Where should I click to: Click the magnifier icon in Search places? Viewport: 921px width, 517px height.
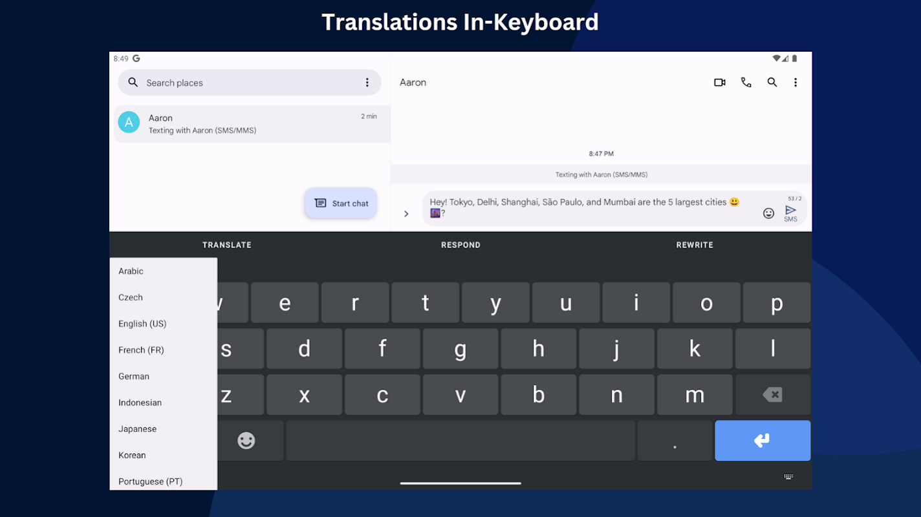(x=133, y=83)
